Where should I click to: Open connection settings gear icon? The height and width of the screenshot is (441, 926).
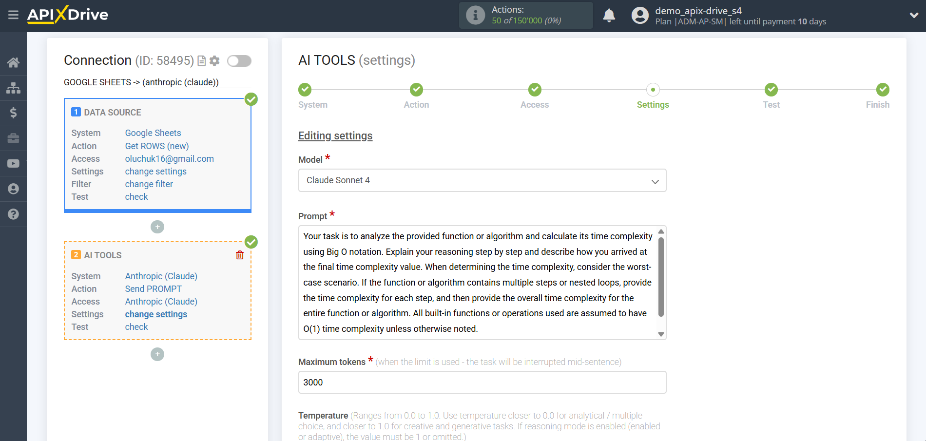(x=214, y=61)
